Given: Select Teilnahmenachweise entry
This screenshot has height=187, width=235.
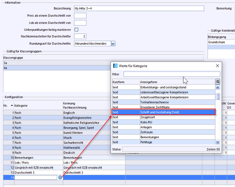Looking at the screenshot, I should pyautogui.click(x=164, y=102).
